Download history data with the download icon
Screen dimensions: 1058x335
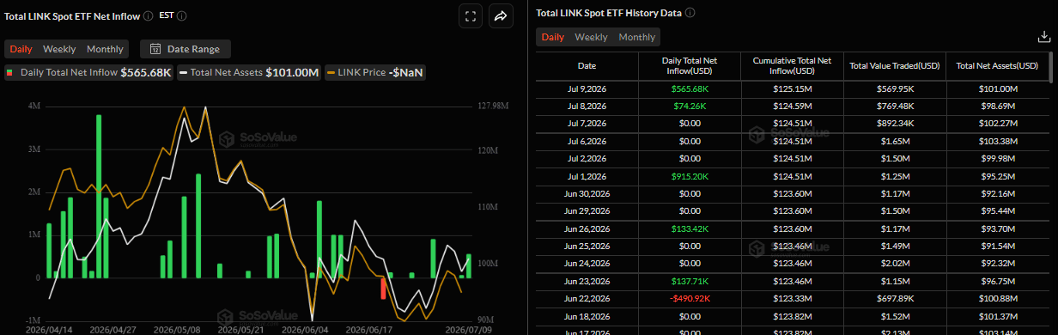[1043, 37]
